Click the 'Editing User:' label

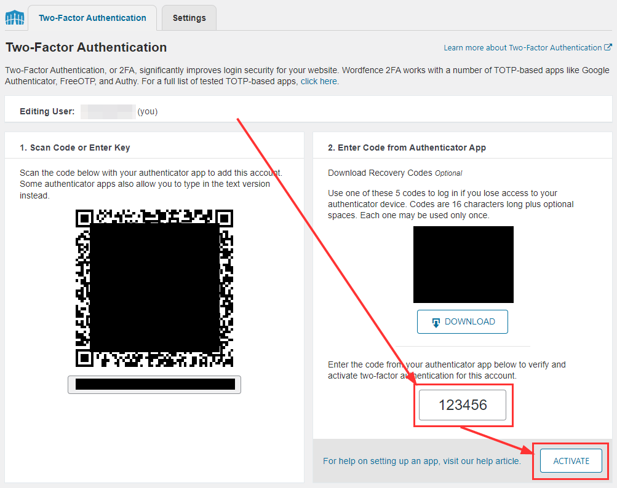tap(47, 111)
